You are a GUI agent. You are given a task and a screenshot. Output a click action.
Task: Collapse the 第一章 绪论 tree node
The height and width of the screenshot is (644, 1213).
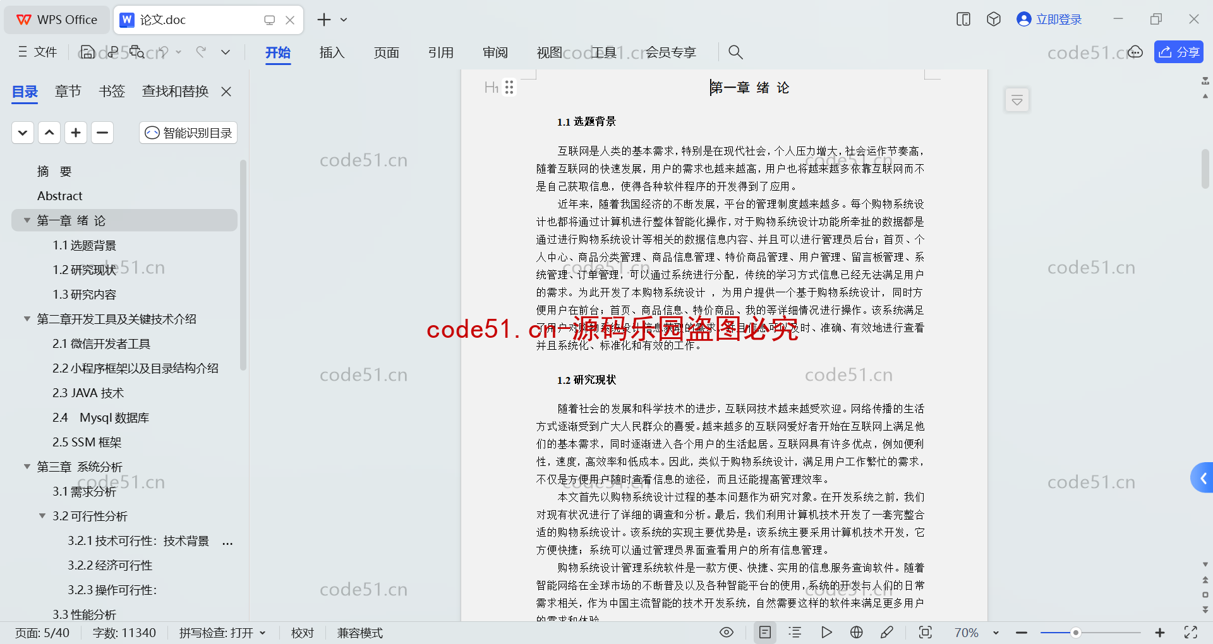(x=27, y=220)
